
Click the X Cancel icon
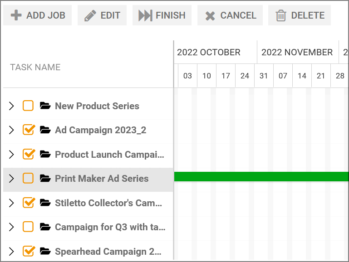210,16
